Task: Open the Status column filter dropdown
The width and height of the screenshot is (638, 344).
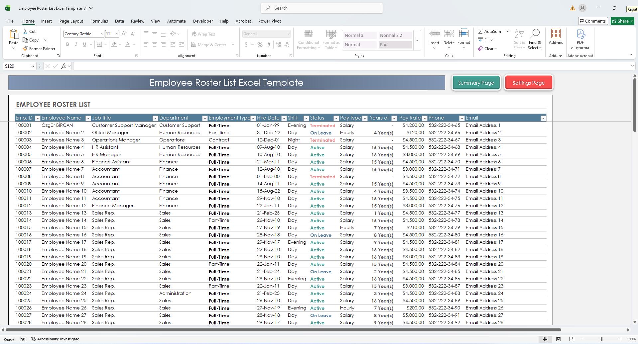Action: tap(336, 118)
